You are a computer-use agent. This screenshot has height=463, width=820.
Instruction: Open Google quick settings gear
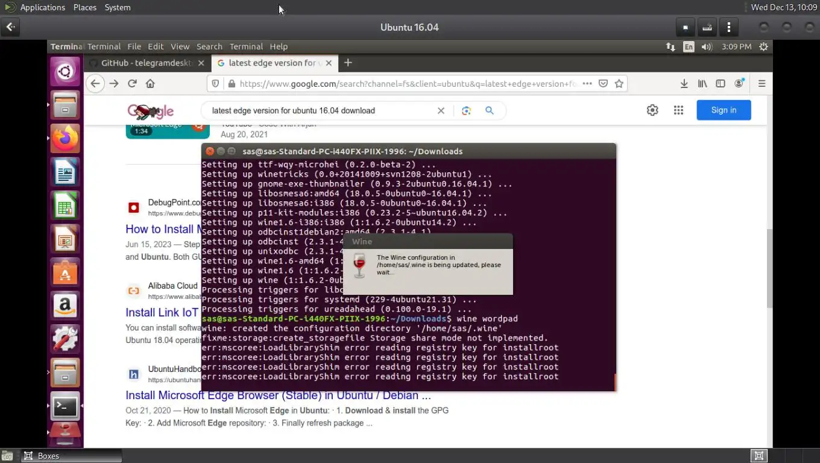point(652,110)
